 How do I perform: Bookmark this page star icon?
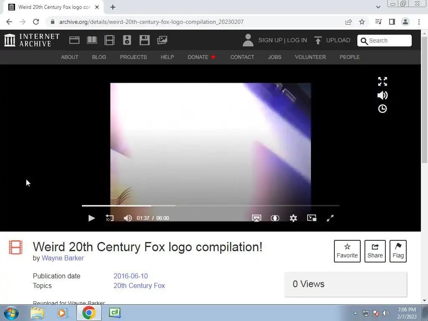point(362,22)
